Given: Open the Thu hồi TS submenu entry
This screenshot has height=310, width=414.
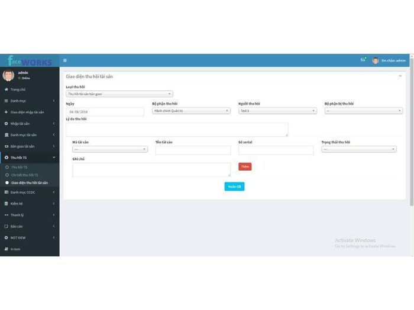Looking at the screenshot, I should (19, 167).
